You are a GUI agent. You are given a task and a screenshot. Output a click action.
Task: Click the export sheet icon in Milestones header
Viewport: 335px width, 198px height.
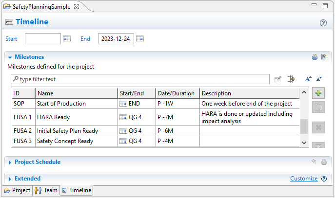(323, 57)
